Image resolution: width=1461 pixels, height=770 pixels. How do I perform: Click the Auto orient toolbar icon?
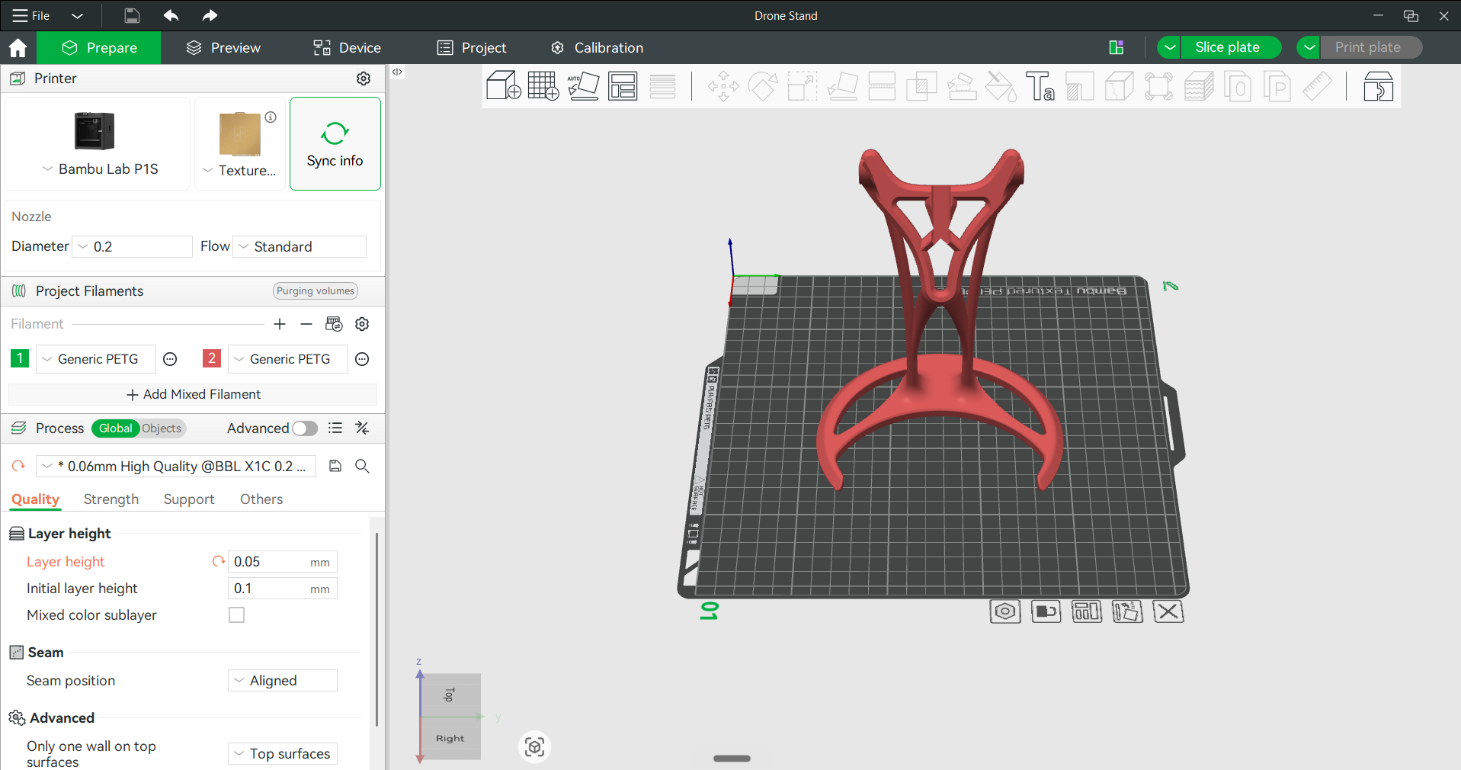[583, 85]
